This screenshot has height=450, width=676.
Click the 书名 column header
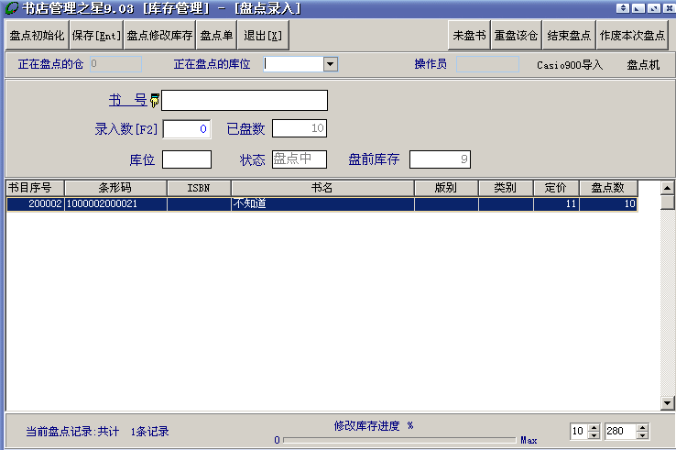[322, 188]
